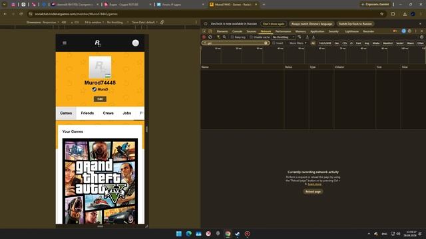Viewport: 426px width, 239px height.
Task: Click the reload page icon in Chrome
Action: 21,14
